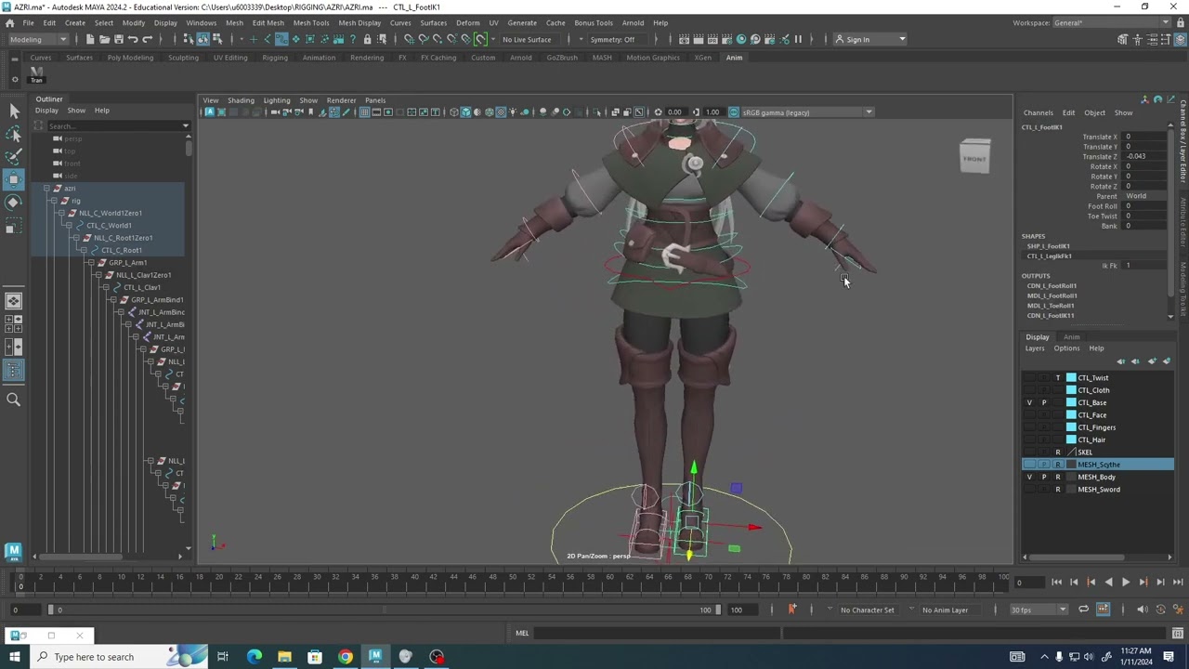Select the MESH_Sword layer name

tap(1098, 490)
